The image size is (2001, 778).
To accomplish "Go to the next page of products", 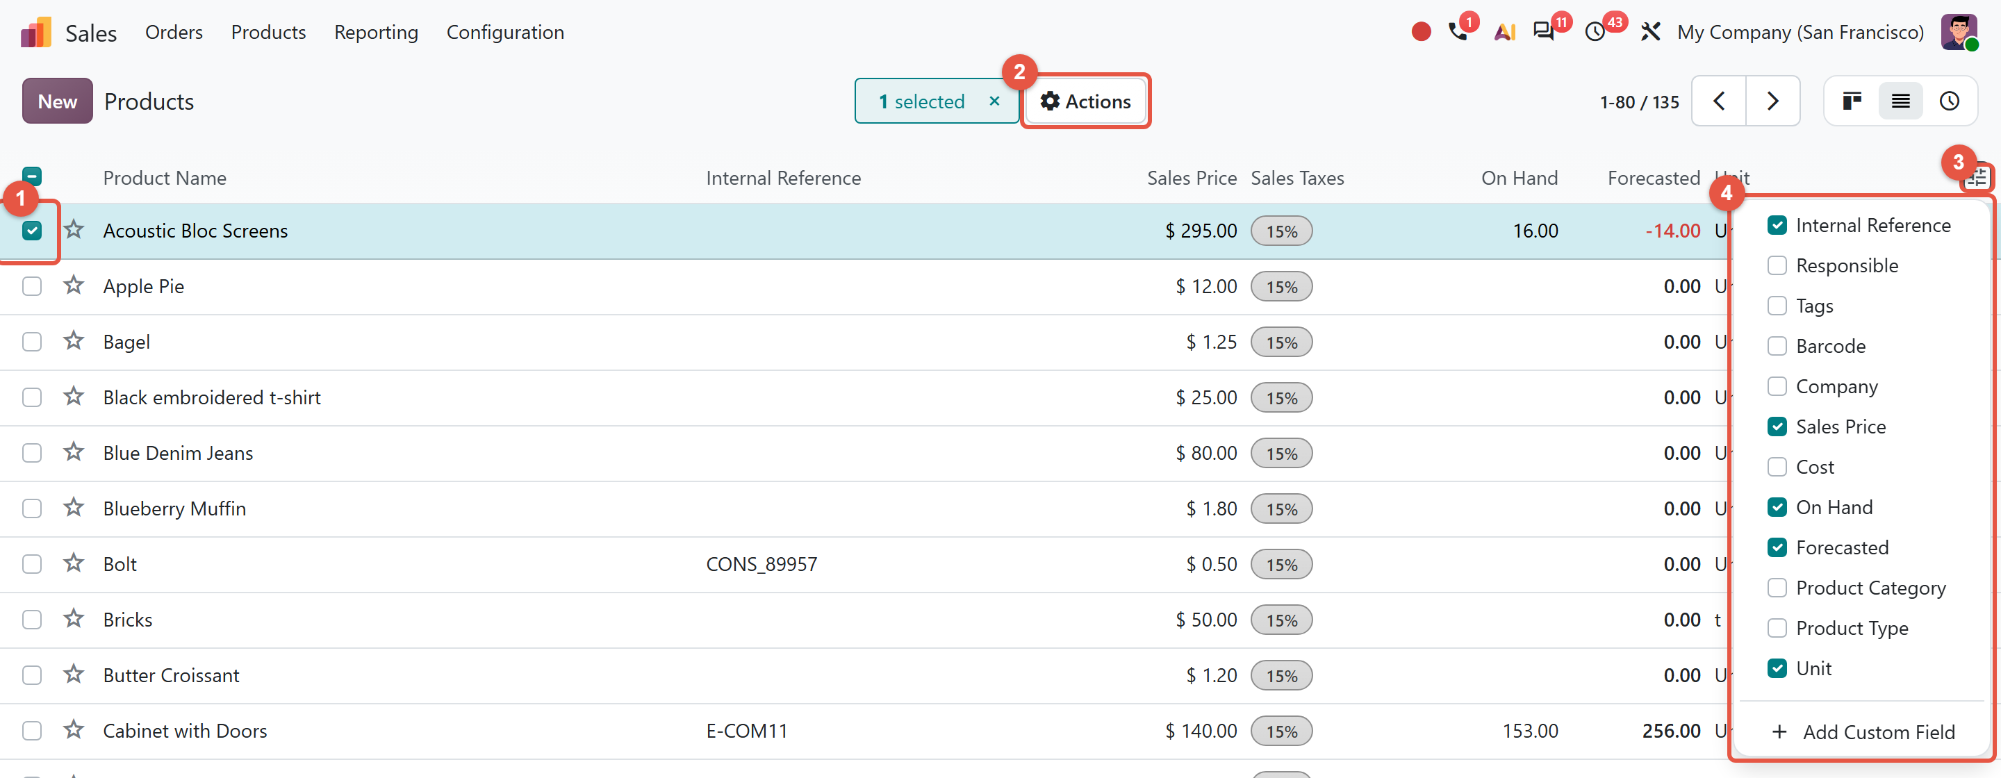I will (x=1772, y=101).
